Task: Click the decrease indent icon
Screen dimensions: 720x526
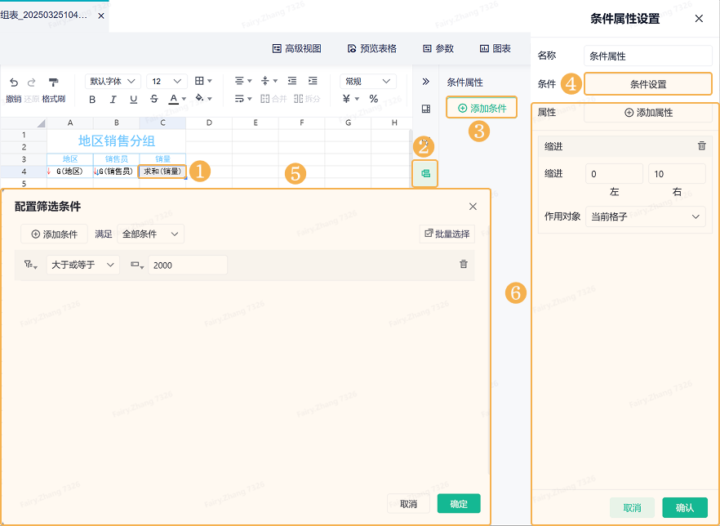Action: pyautogui.click(x=292, y=82)
